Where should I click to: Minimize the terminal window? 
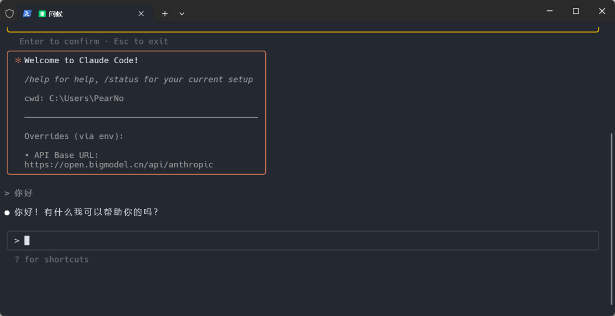[550, 11]
